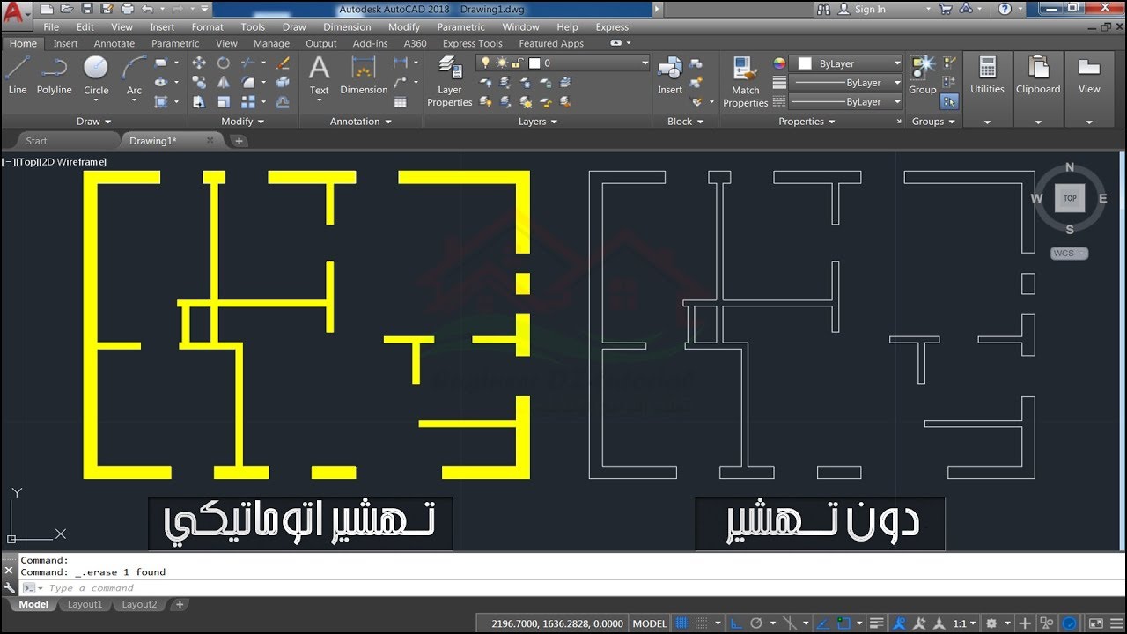Click the Match Properties tool
This screenshot has height=634, width=1127.
pos(745,81)
